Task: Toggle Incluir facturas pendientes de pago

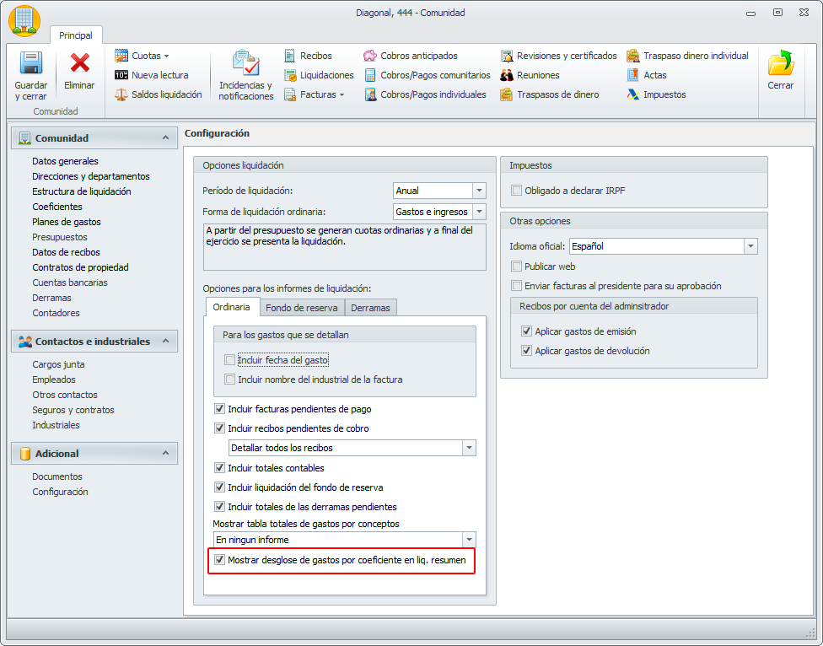Action: (219, 409)
